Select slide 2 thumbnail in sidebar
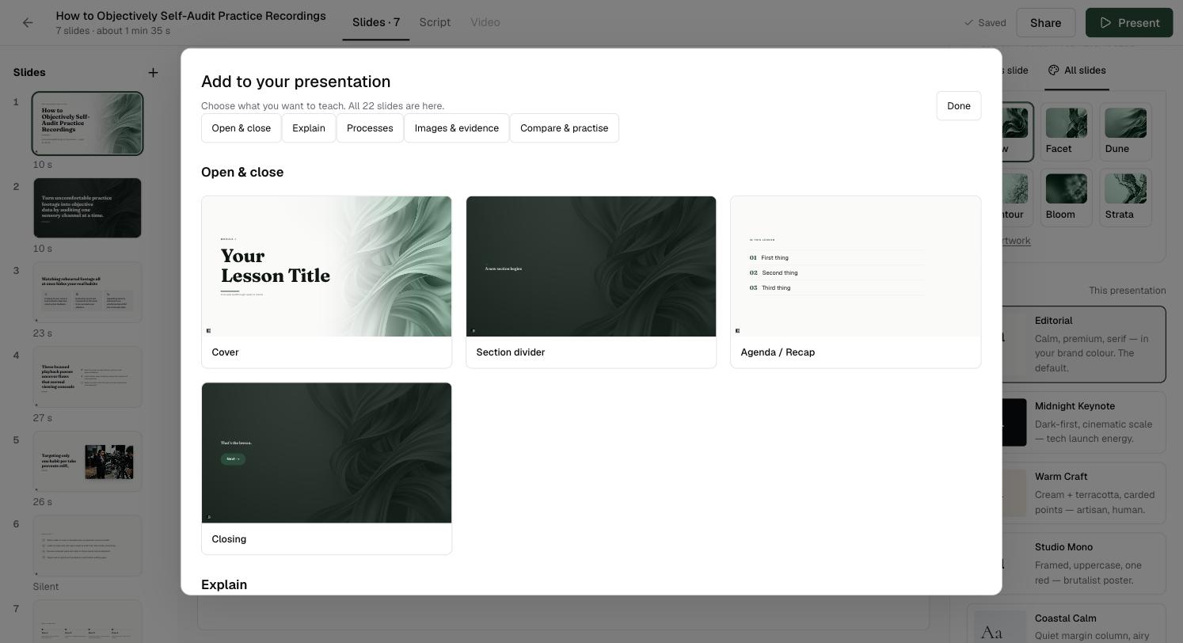Image resolution: width=1183 pixels, height=643 pixels. tap(87, 208)
